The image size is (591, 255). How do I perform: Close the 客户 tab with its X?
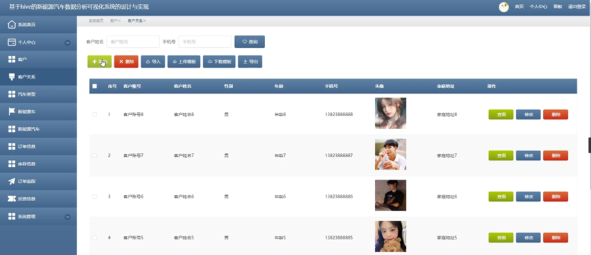coord(120,21)
